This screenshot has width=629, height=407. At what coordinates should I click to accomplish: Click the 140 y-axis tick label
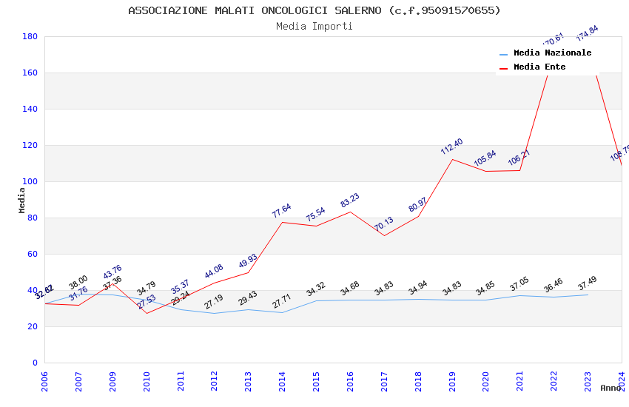[30, 109]
